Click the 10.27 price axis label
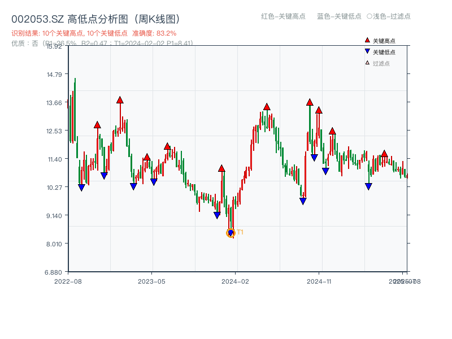The width and height of the screenshot is (452, 339). pyautogui.click(x=54, y=188)
